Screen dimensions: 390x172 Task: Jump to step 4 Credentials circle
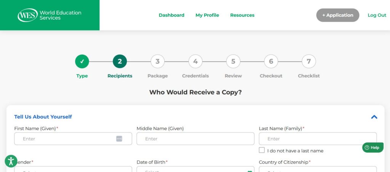click(x=195, y=62)
